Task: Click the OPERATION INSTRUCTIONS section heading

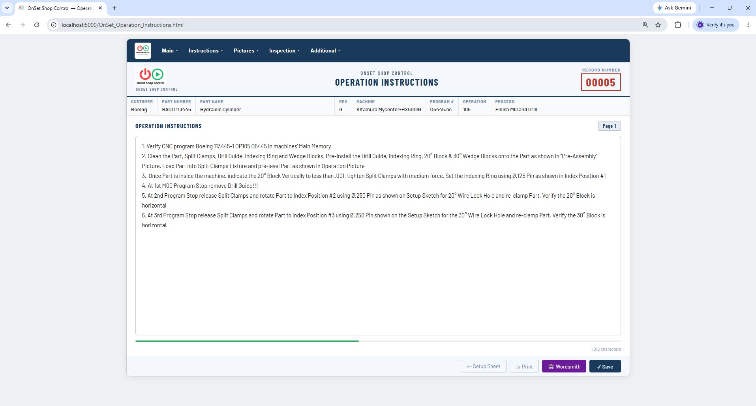Action: click(169, 126)
